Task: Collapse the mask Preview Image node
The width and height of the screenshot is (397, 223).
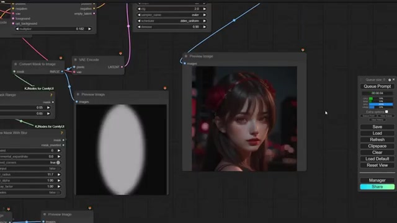Action: (x=78, y=94)
